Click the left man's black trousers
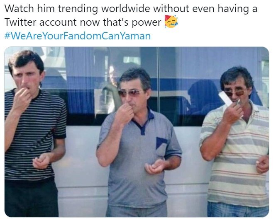The image size is (276, 223). tap(31, 198)
